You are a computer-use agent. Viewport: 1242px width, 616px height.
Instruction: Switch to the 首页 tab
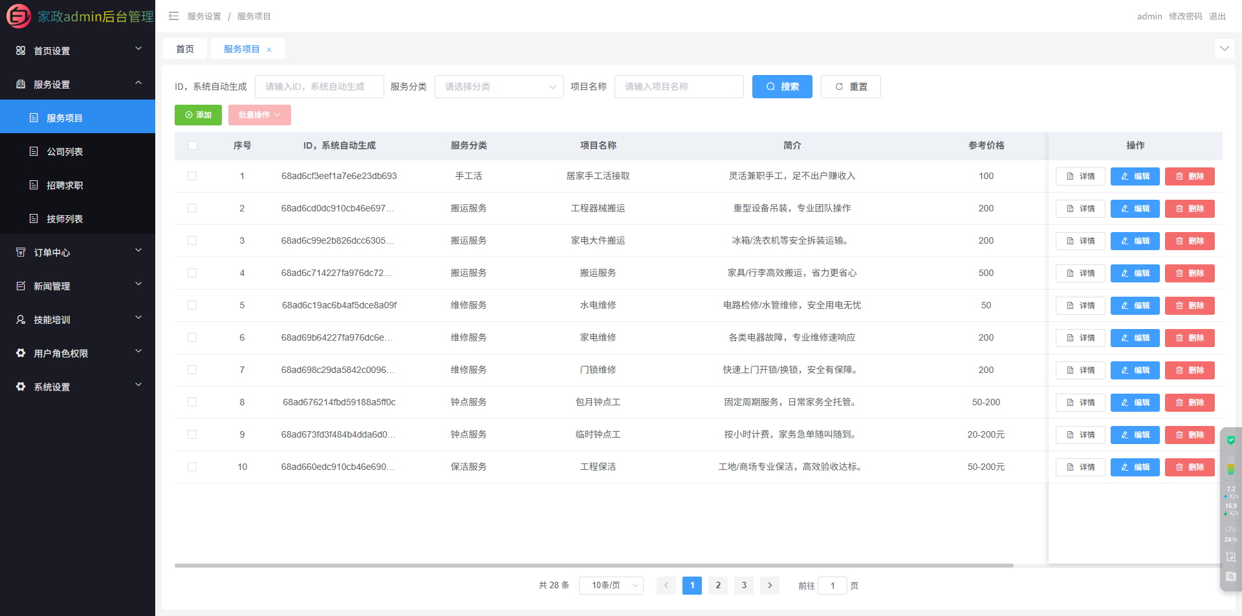point(185,49)
